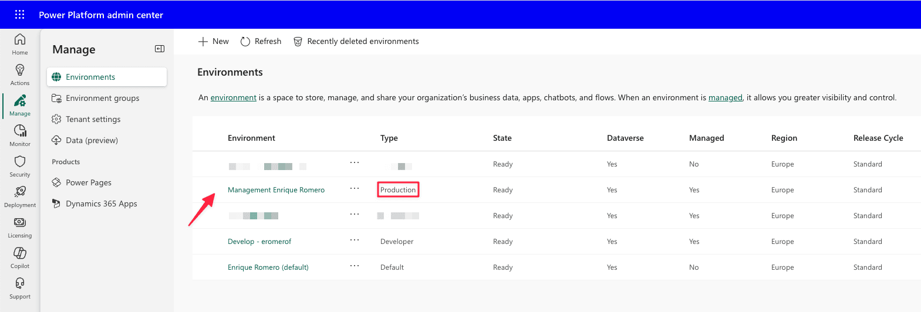The width and height of the screenshot is (921, 312).
Task: Sort by the State column header
Action: tap(502, 138)
